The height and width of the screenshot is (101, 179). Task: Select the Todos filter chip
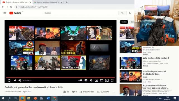124,22
